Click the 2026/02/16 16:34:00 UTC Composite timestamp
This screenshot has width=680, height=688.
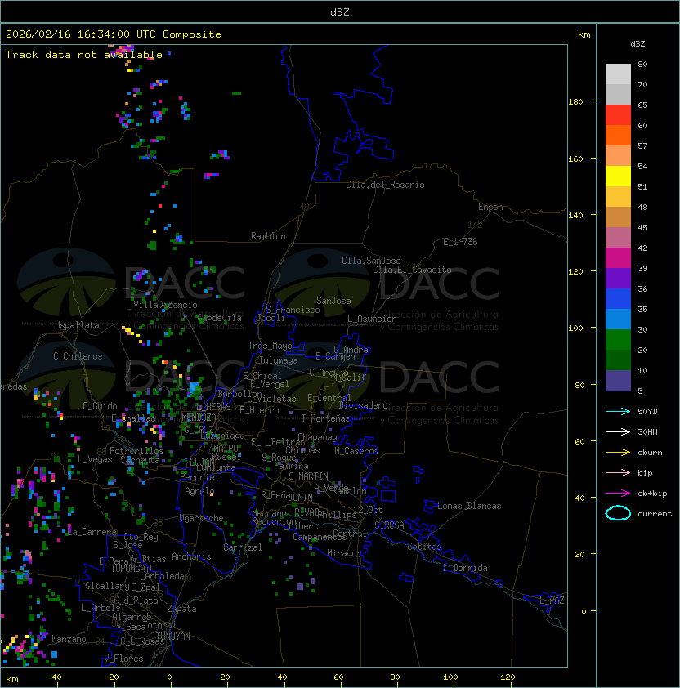coord(114,34)
